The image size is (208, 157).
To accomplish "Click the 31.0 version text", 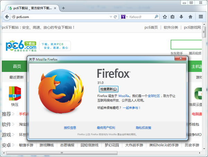I will coord(101,83).
